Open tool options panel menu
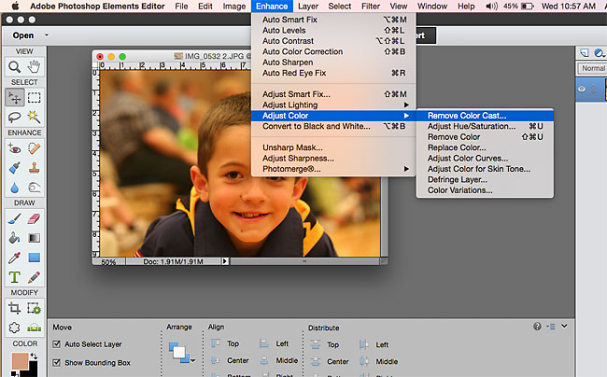Viewport: 607px width, 377px height. pos(551,327)
